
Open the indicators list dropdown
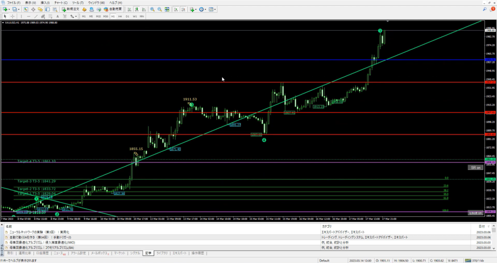[x=196, y=9]
